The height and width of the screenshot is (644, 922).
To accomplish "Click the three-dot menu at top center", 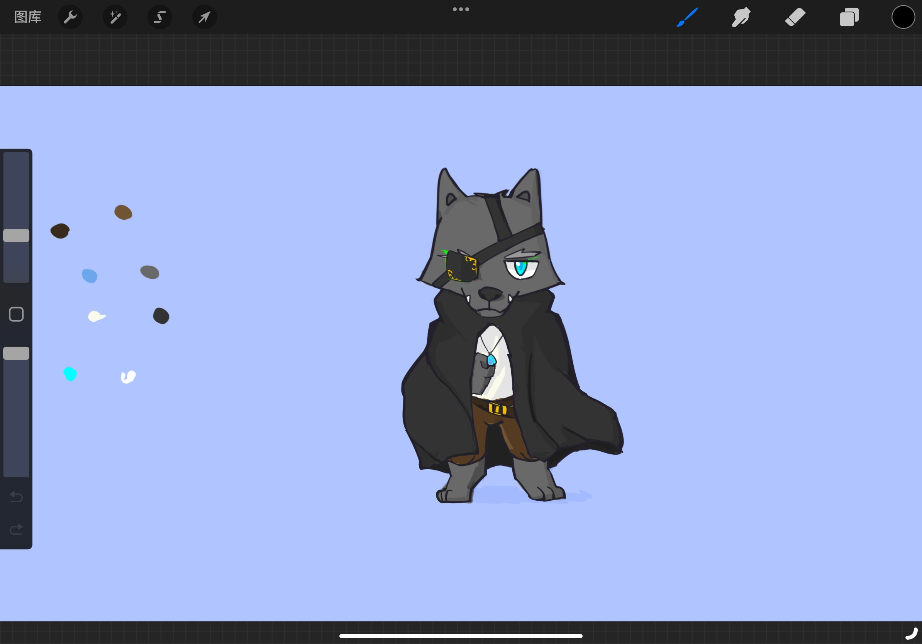I will pos(461,9).
